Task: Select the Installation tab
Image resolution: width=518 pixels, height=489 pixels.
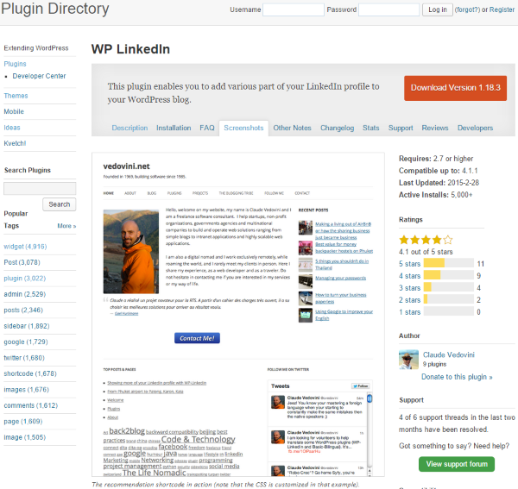Action: point(174,128)
